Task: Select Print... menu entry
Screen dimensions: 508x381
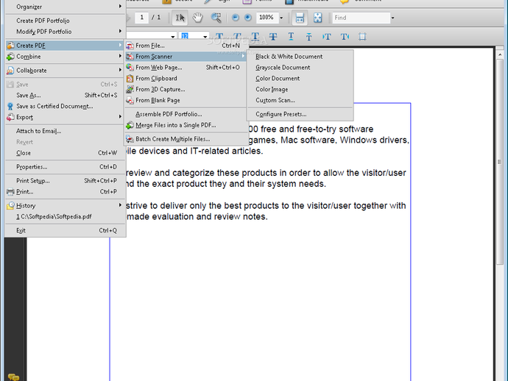Action: point(65,192)
